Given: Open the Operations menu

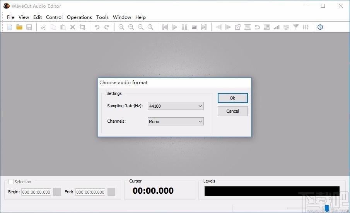Looking at the screenshot, I should tap(79, 17).
